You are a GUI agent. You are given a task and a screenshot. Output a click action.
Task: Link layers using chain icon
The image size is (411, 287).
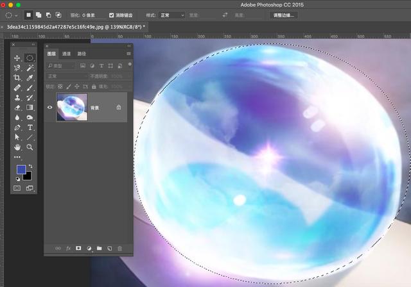pos(58,249)
